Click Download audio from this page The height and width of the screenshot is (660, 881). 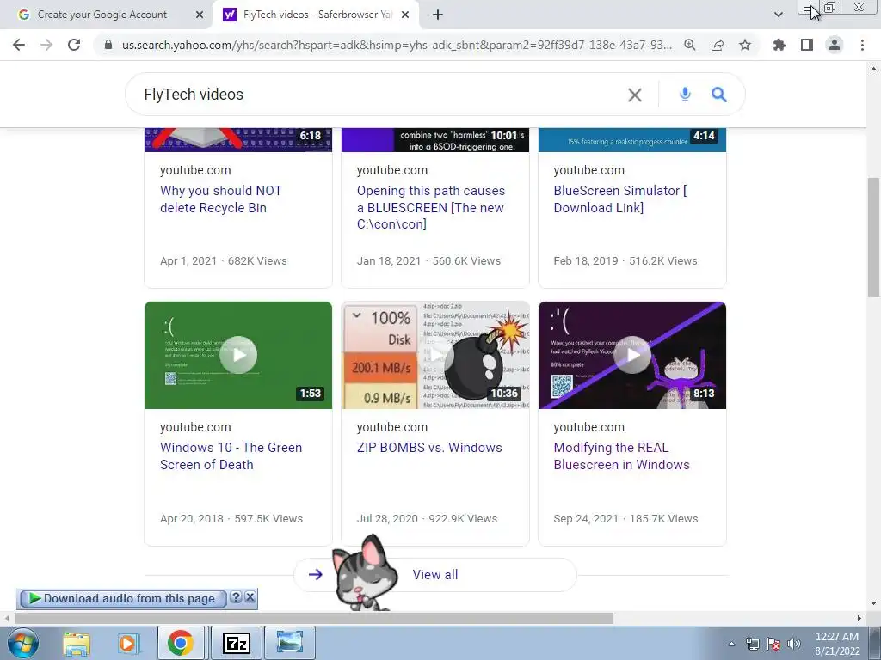[122, 599]
